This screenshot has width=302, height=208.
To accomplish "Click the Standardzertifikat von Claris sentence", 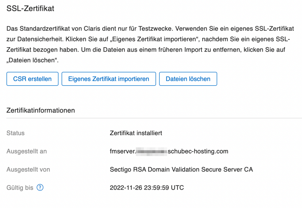I will tap(90, 29).
